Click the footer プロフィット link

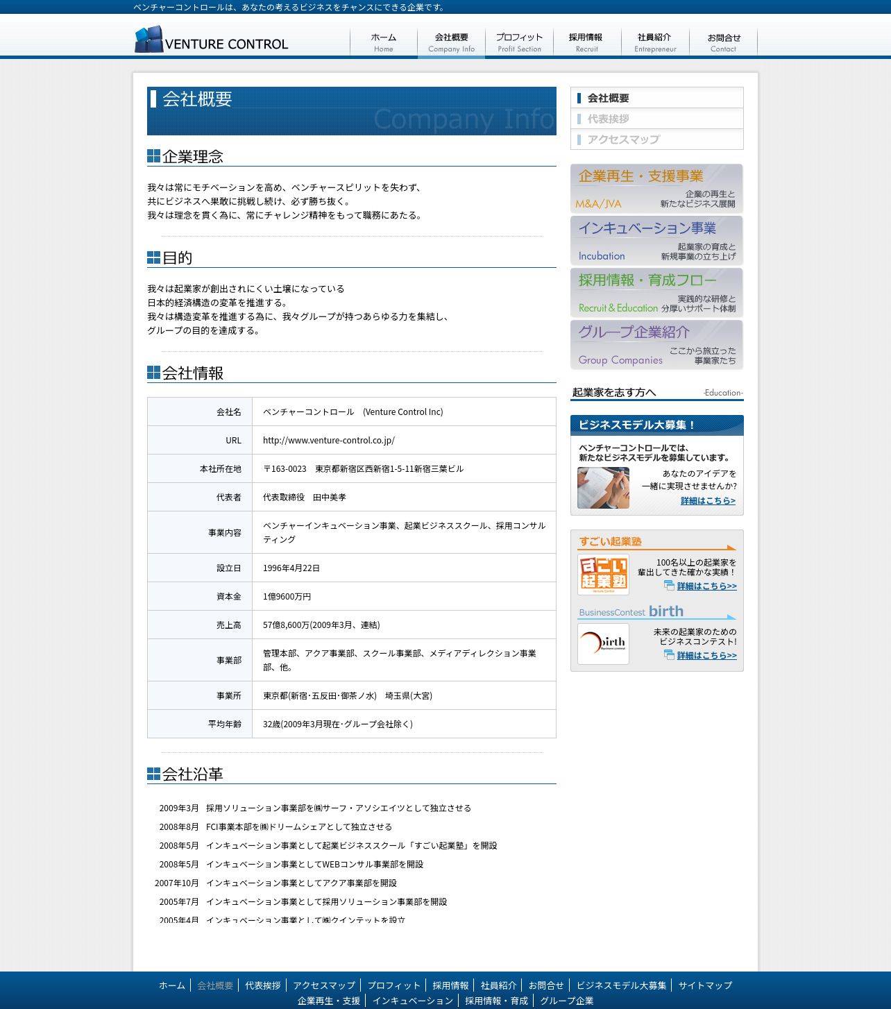point(393,985)
